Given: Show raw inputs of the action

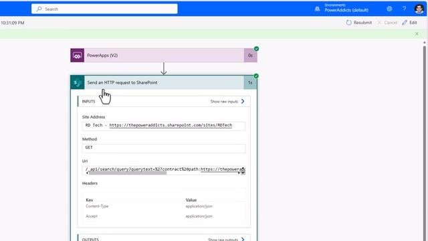Looking at the screenshot, I should click(227, 101).
